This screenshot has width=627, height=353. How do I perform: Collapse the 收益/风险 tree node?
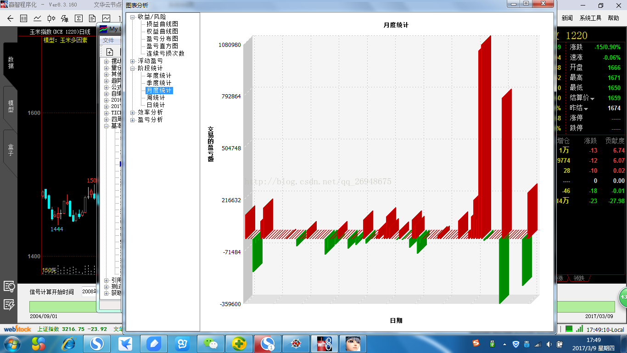pos(133,17)
